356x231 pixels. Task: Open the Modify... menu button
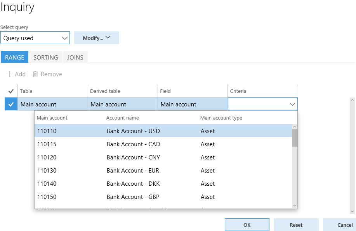coord(97,38)
